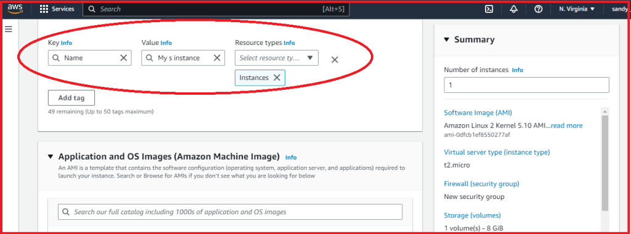This screenshot has width=631, height=234.
Task: Focus the AMI catalog search box
Action: click(x=230, y=212)
